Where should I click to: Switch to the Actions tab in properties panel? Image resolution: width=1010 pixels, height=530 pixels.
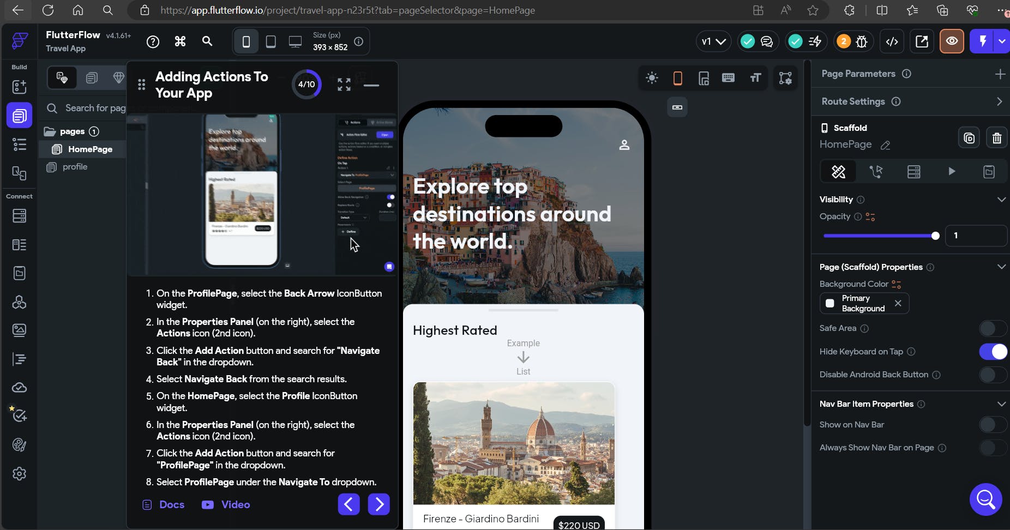coord(876,172)
